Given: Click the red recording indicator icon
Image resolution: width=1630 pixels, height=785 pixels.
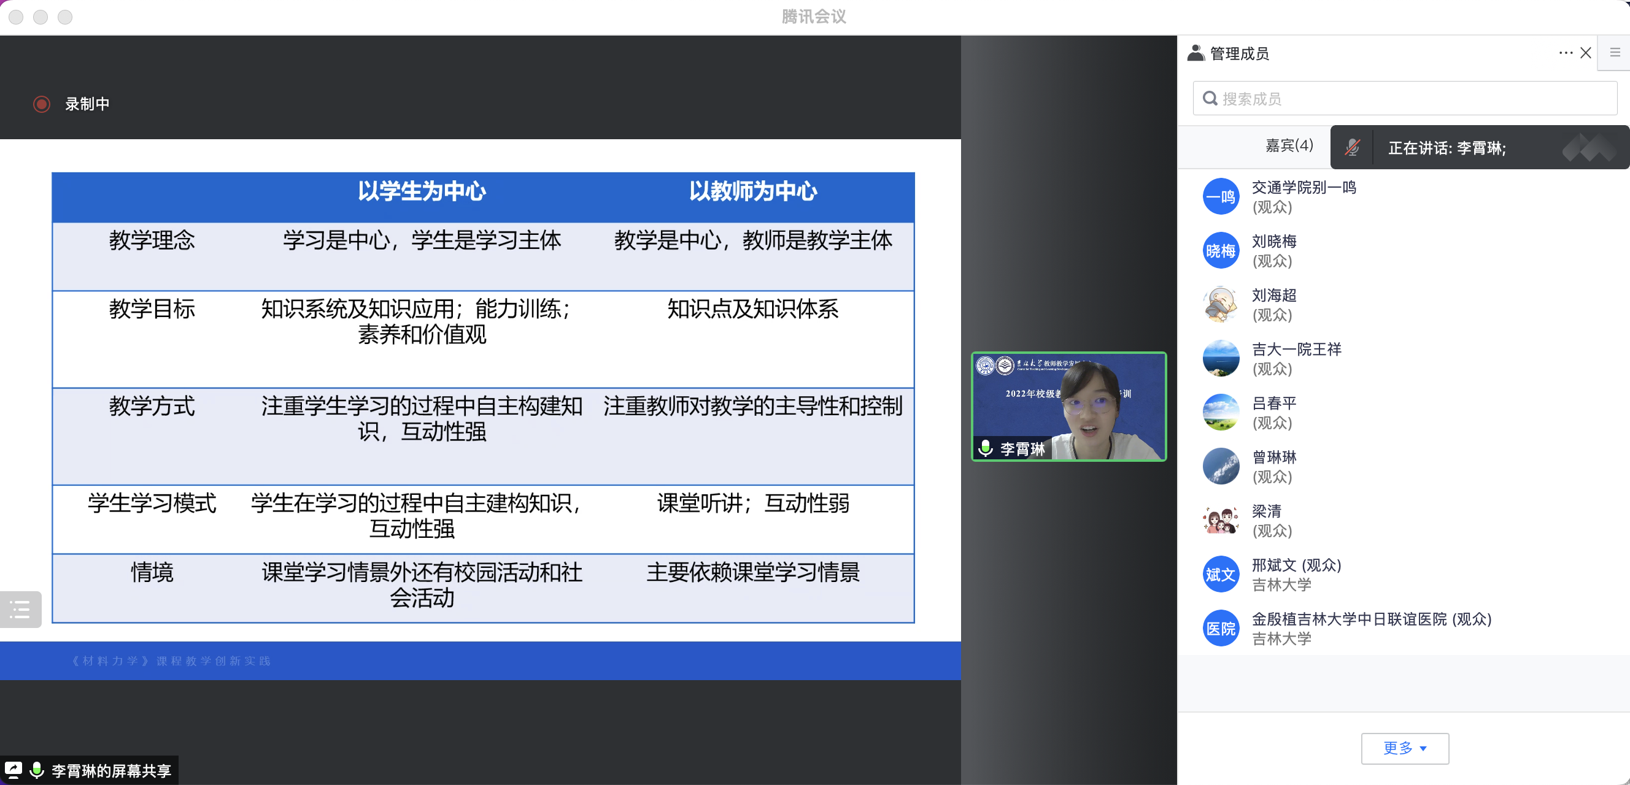Looking at the screenshot, I should point(42,104).
